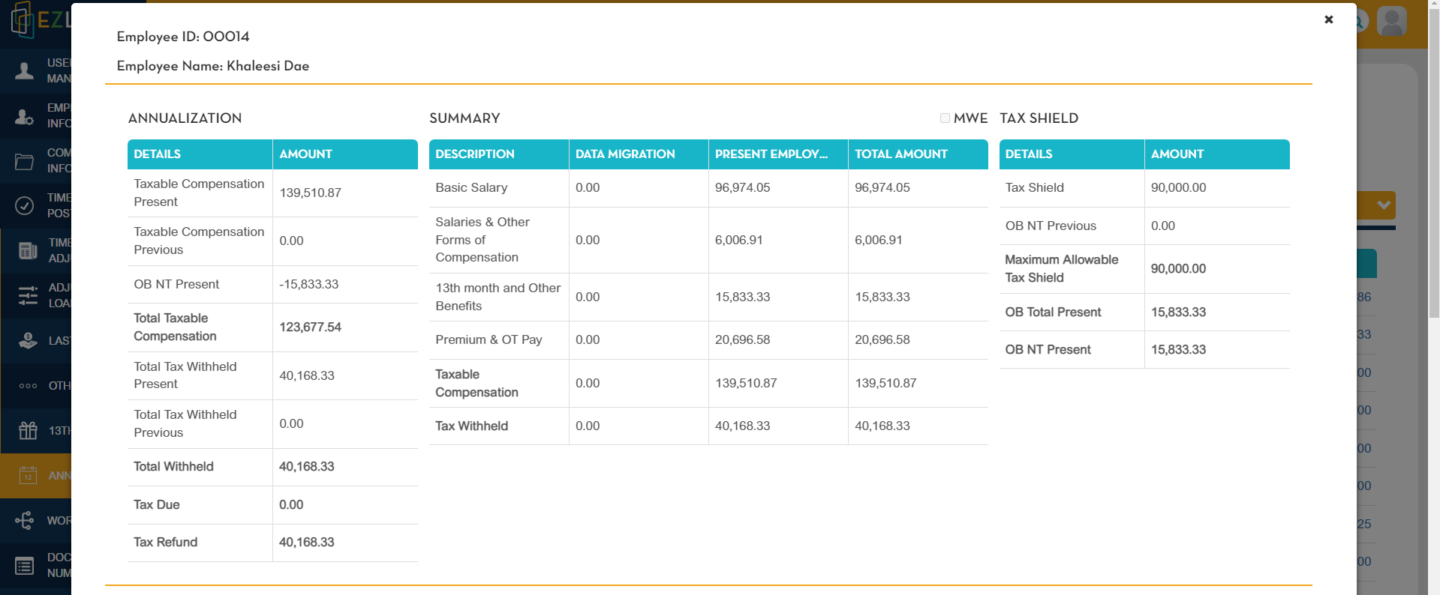This screenshot has height=595, width=1440.
Task: Open Employee Information sidebar icon
Action: pyautogui.click(x=25, y=115)
